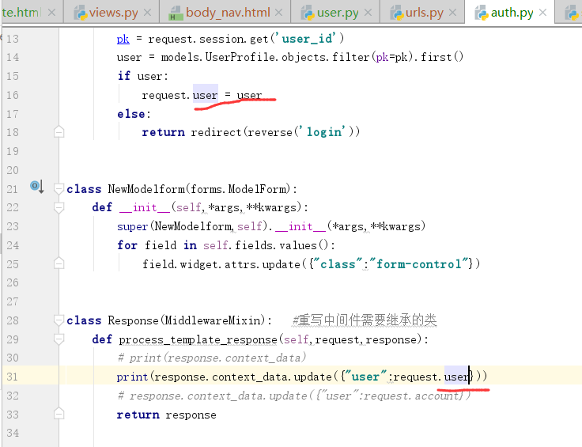The image size is (582, 447).
Task: Click the override gutter icon on line 21
Action: click(36, 186)
